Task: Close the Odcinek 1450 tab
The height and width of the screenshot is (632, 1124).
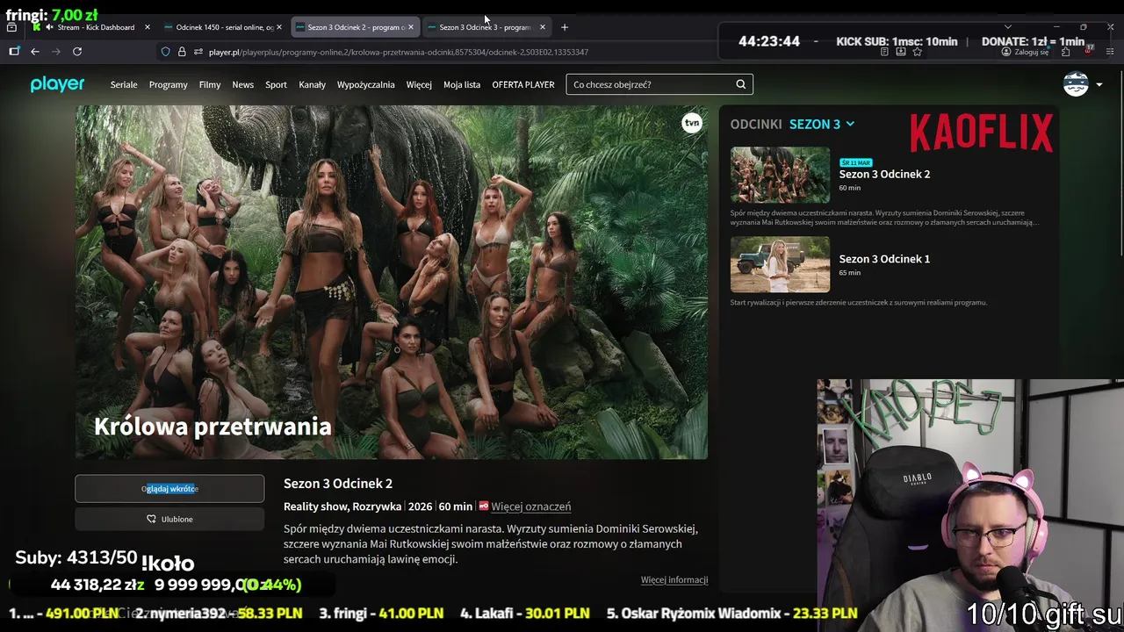Action: coord(279,27)
